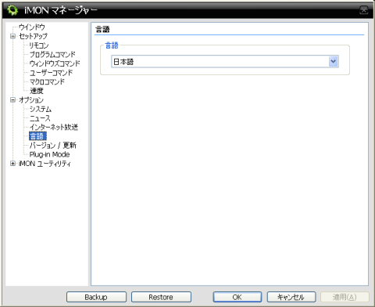Open the リモコン settings page

[x=39, y=45]
